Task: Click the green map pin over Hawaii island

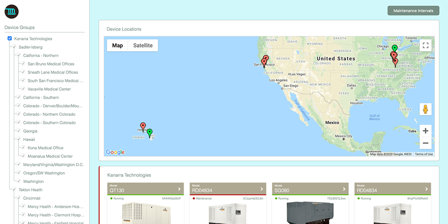Action: coord(150,133)
